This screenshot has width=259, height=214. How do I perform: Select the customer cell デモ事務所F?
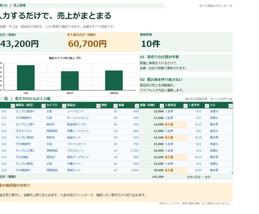pos(24,144)
